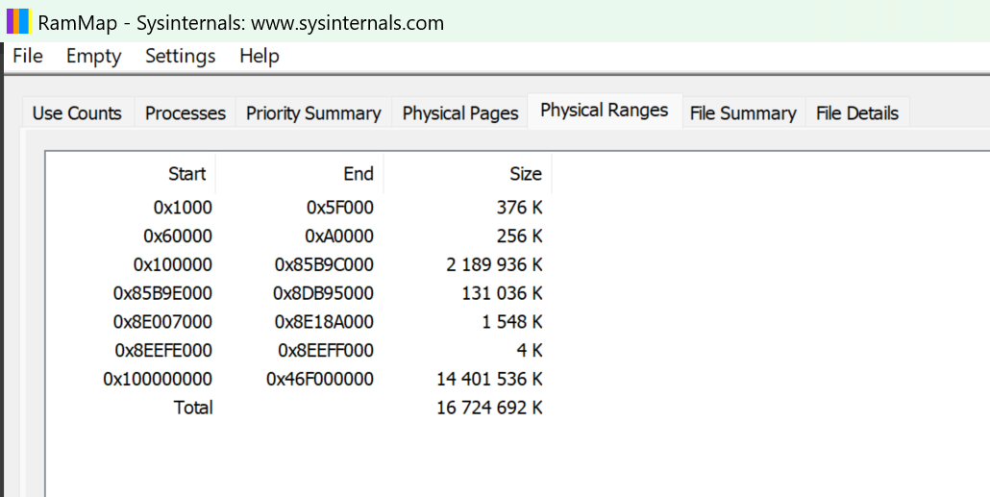Open the Empty menu
Screen dimensions: 990x497
[93, 56]
